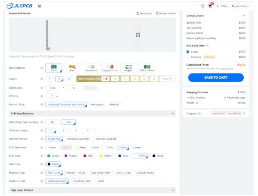Open the Gerber Viewer
Viewport: 258px width, 196px height.
pos(166,13)
